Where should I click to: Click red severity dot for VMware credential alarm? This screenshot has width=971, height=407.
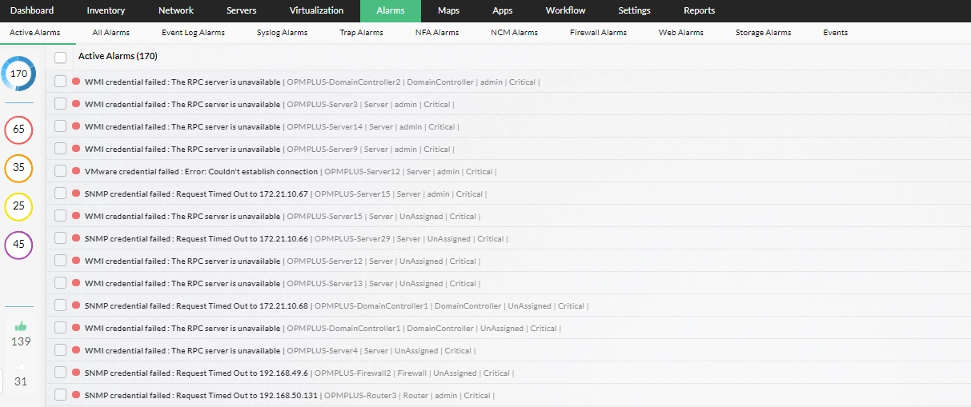(76, 171)
